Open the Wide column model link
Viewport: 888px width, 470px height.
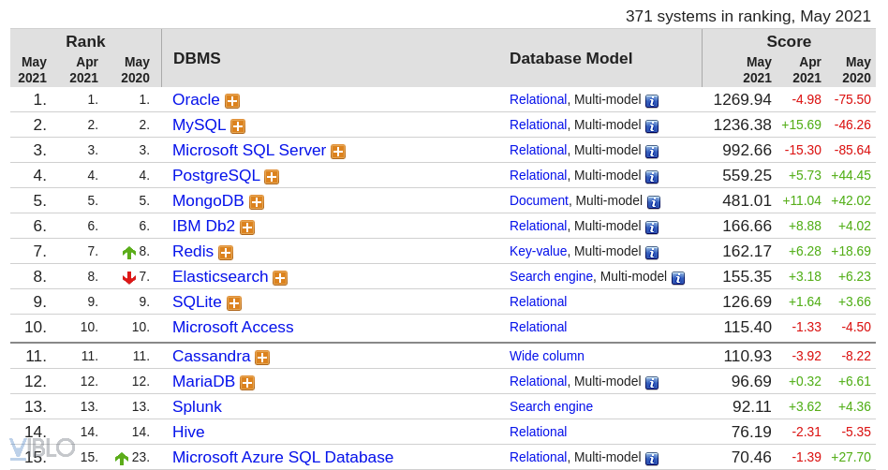tap(546, 356)
